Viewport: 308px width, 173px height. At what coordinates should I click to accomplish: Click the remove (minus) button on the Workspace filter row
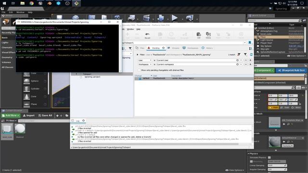click(x=246, y=64)
